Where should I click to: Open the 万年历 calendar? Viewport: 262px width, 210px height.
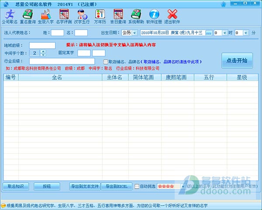click(100, 16)
